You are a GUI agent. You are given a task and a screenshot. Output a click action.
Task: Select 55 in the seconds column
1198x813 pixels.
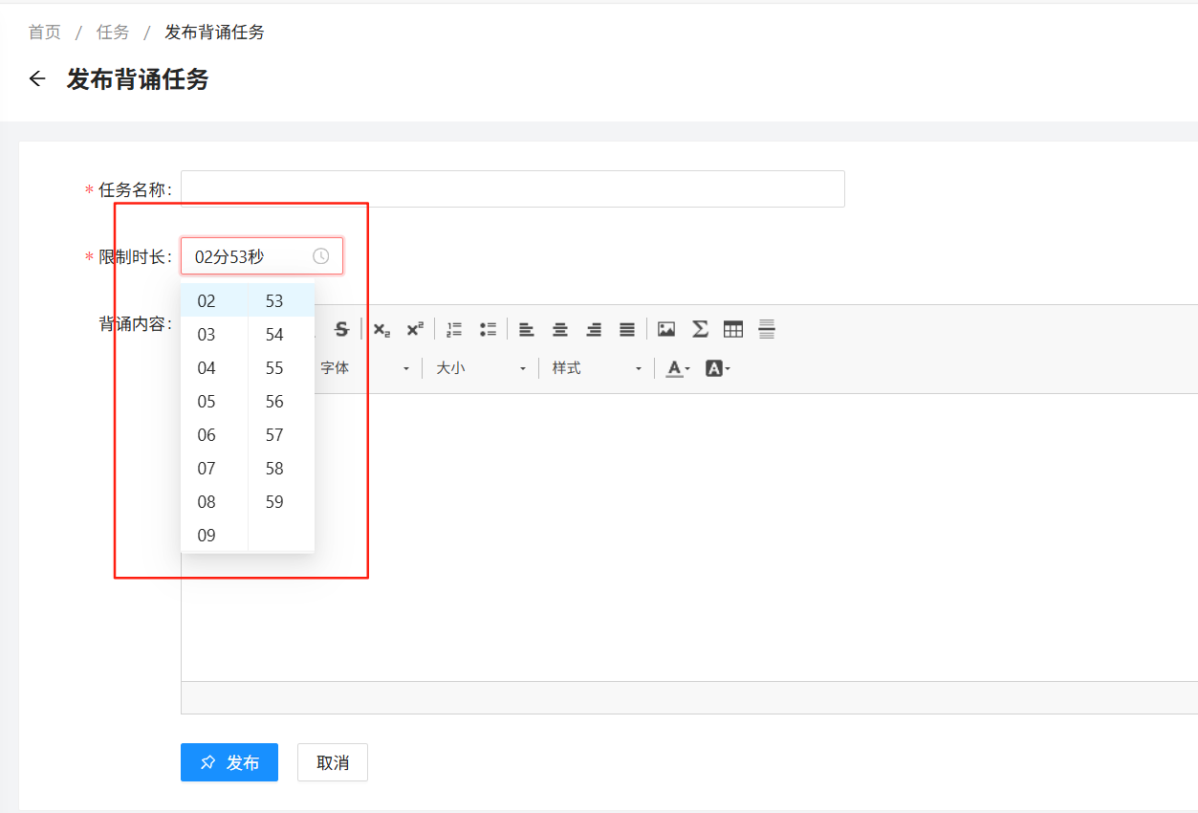pos(281,367)
